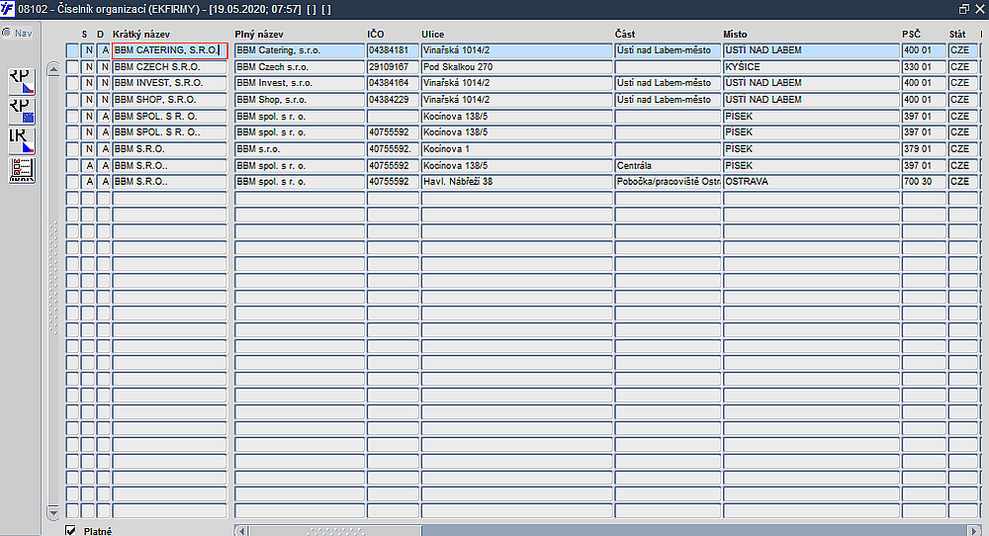This screenshot has width=989, height=536.
Task: Click the IČO field 29109167
Action: coord(393,67)
